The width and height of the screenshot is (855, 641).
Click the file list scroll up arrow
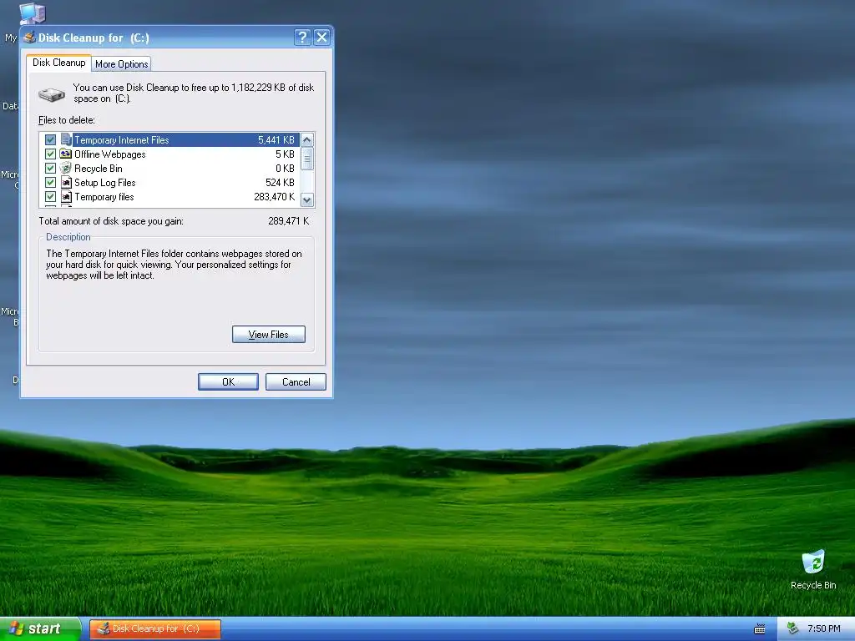pyautogui.click(x=307, y=139)
